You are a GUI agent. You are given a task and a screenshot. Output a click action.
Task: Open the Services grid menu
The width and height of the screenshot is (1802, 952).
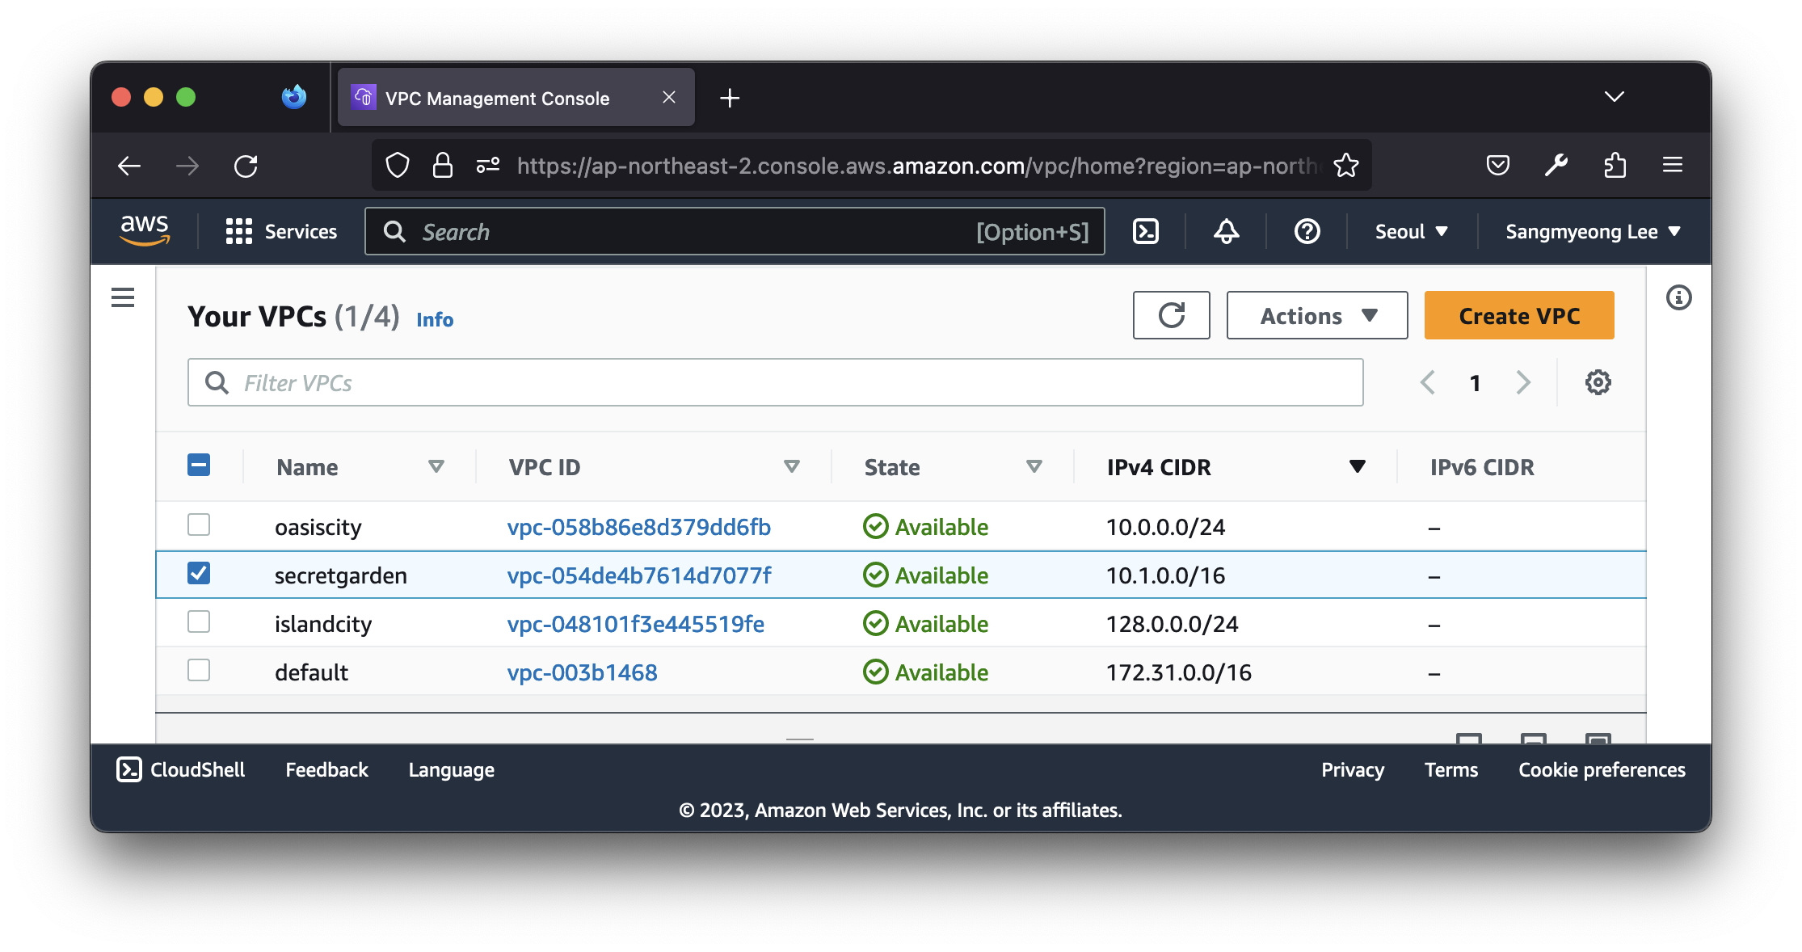coord(280,232)
